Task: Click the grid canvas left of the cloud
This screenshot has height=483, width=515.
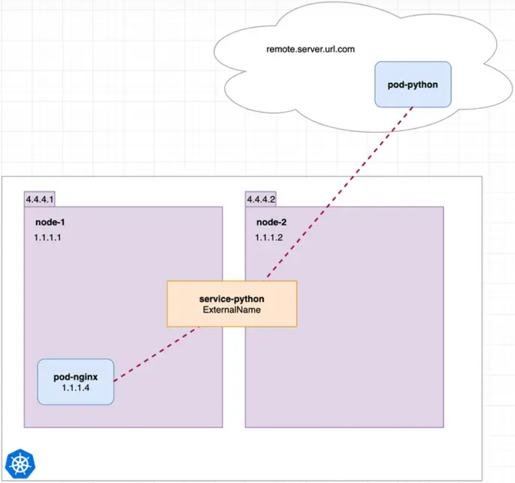Action: point(106,81)
